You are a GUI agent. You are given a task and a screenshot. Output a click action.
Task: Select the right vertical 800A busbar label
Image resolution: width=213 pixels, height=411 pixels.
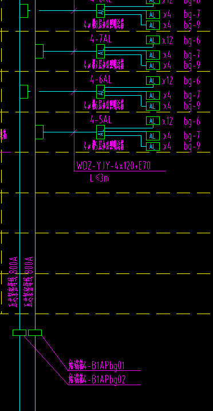click(29, 282)
